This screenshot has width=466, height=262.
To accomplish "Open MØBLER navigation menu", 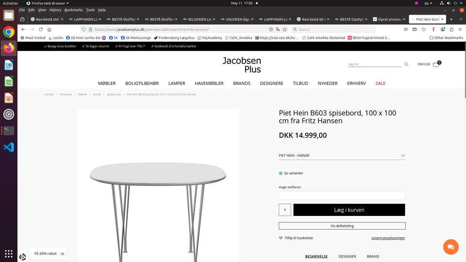I will pos(107,83).
